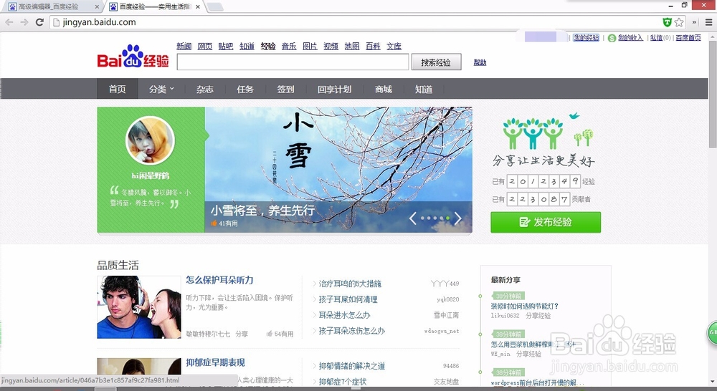The width and height of the screenshot is (717, 391).
Task: Focus the 搜索经验 search box
Action: (x=293, y=62)
